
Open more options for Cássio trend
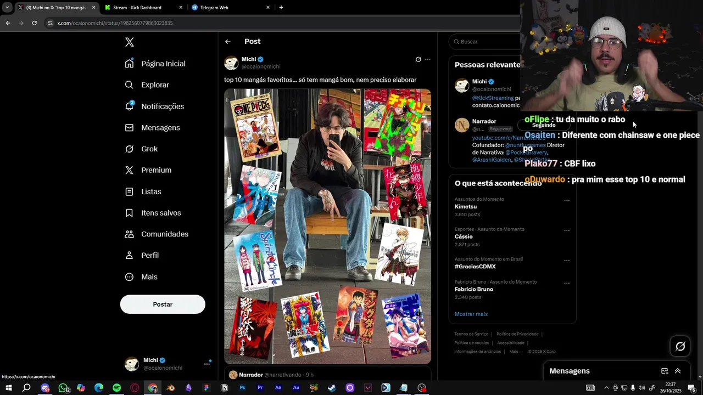click(x=567, y=230)
